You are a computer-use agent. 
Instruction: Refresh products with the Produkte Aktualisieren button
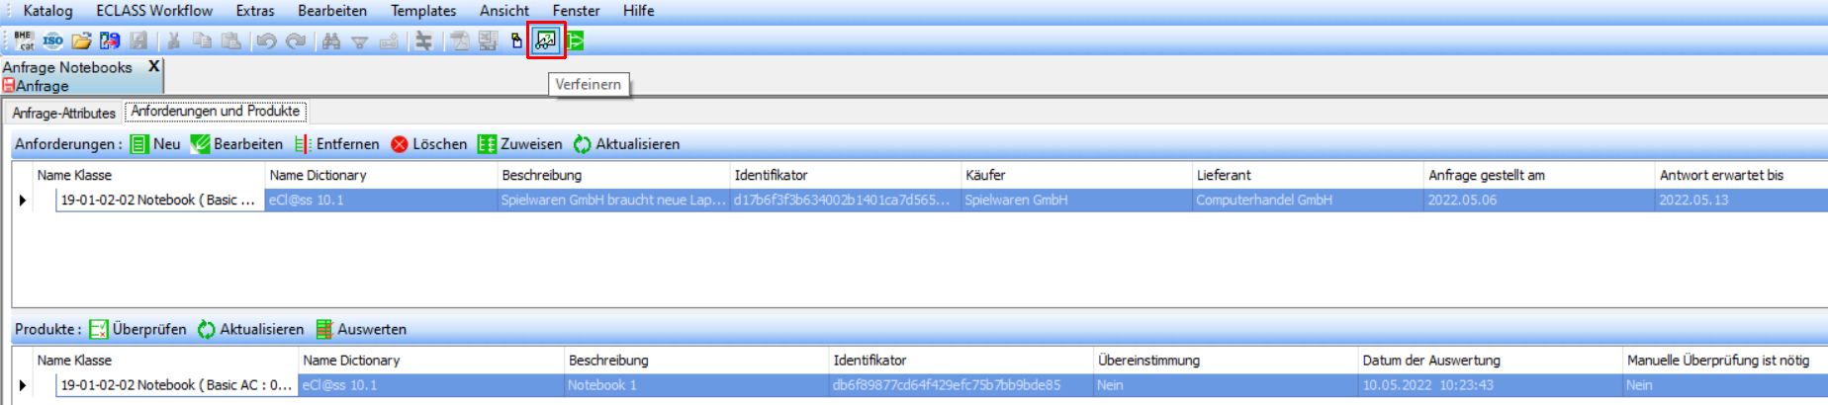pyautogui.click(x=250, y=330)
